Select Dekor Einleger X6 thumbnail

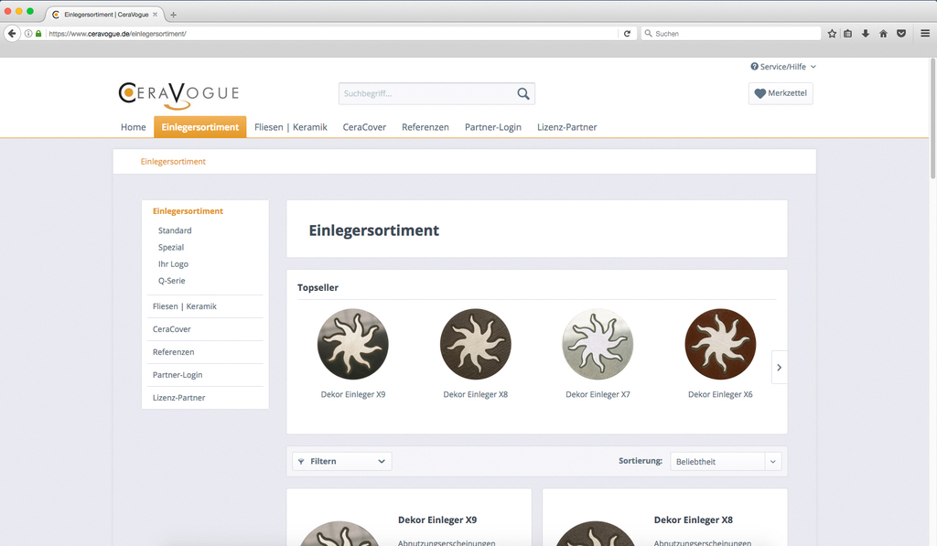point(720,344)
